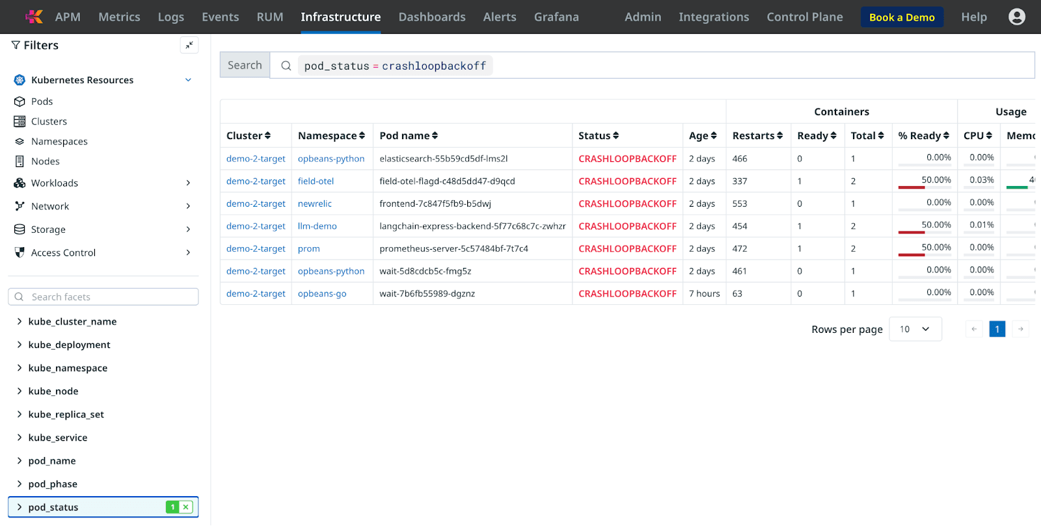1041x526 pixels.
Task: Click the Clusters grid icon
Action: [20, 122]
